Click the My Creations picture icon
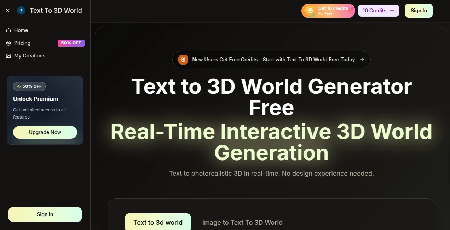 point(8,56)
